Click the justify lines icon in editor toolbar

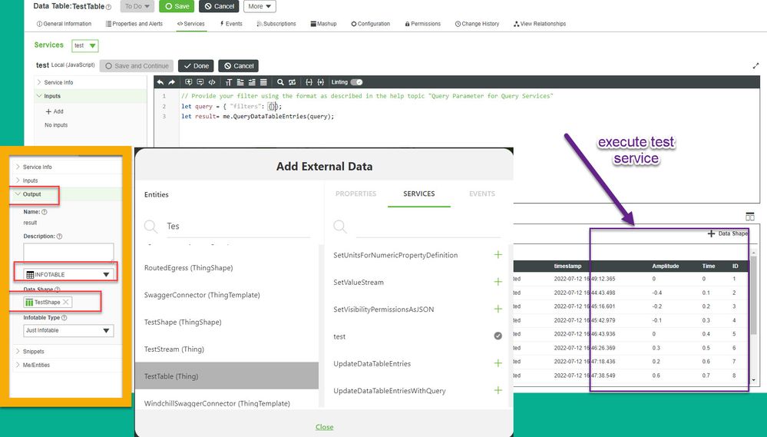point(263,82)
